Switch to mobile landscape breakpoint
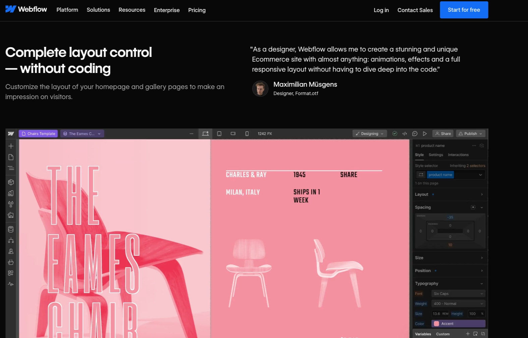This screenshot has height=338, width=528. 233,134
